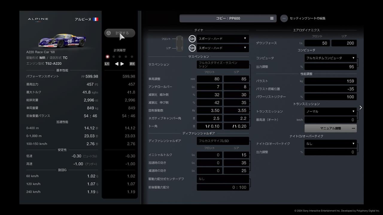Click the コピー：PP600 settings sheet selector
Screen dimensions: 383x215
point(228,18)
